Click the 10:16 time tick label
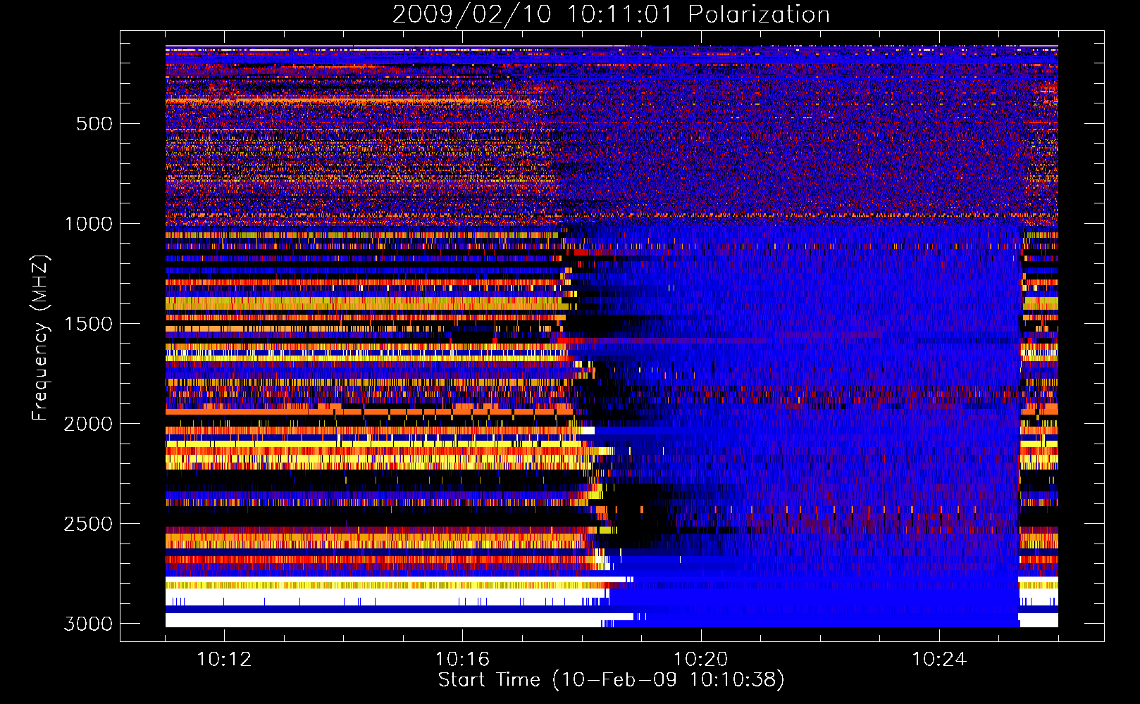The width and height of the screenshot is (1140, 704). [x=462, y=660]
